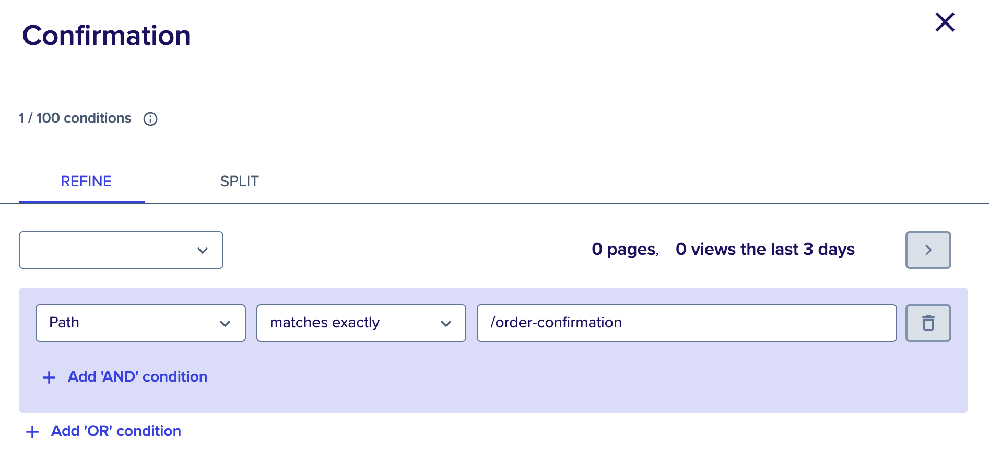Click the "0 pages" count text
This screenshot has height=449, width=989.
click(x=625, y=250)
